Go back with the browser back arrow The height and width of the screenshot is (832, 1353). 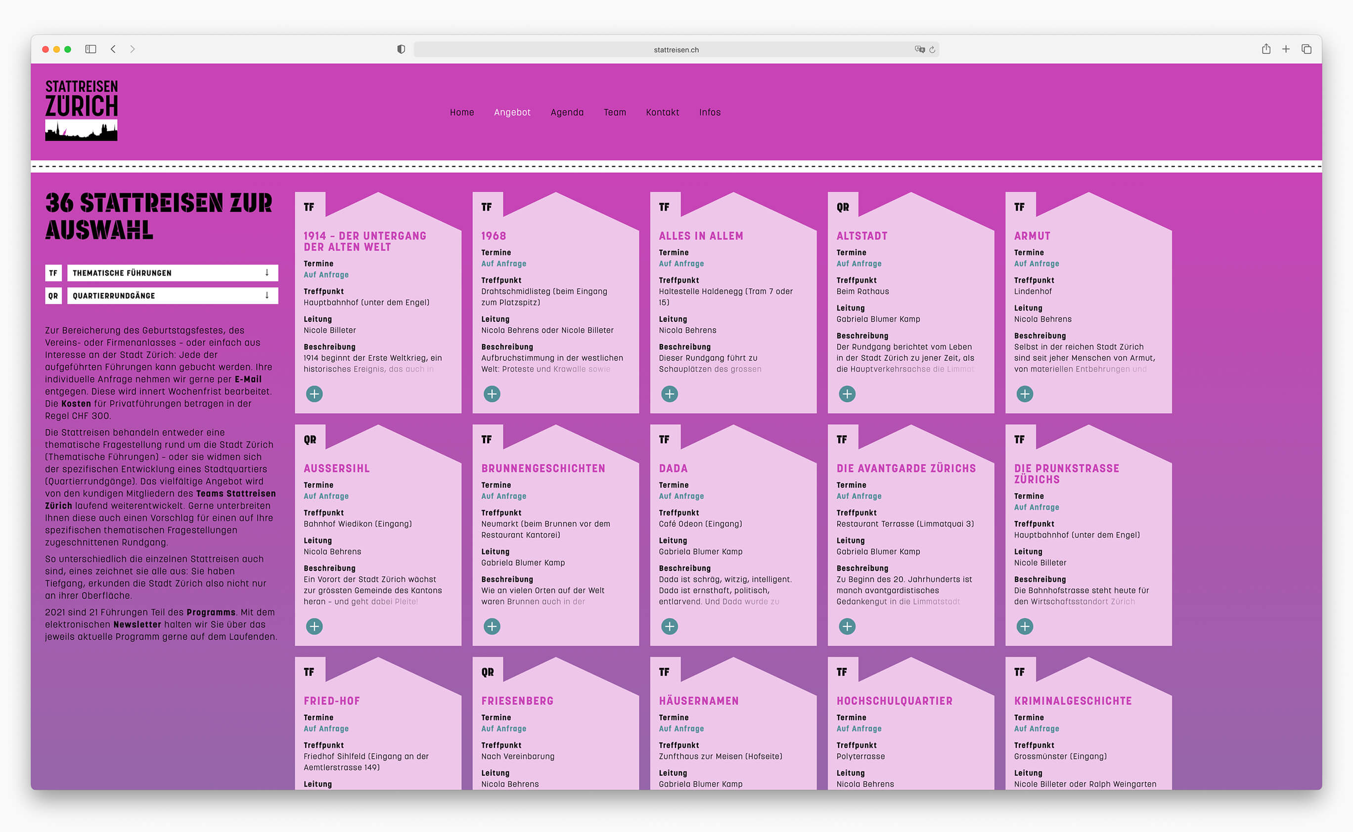[x=113, y=49]
